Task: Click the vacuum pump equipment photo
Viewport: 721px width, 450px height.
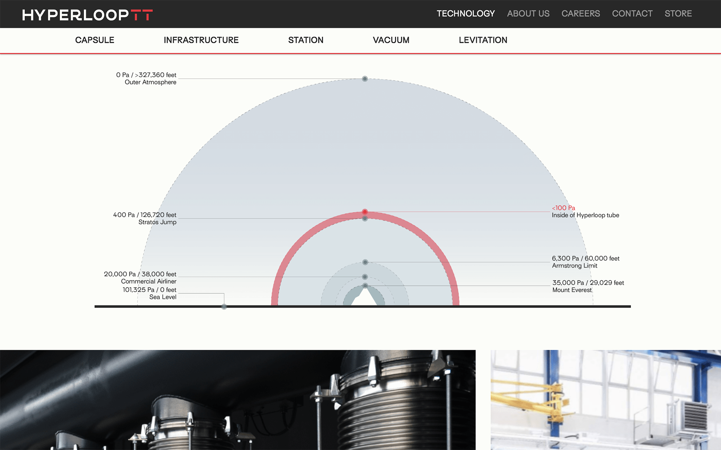Action: [x=238, y=400]
